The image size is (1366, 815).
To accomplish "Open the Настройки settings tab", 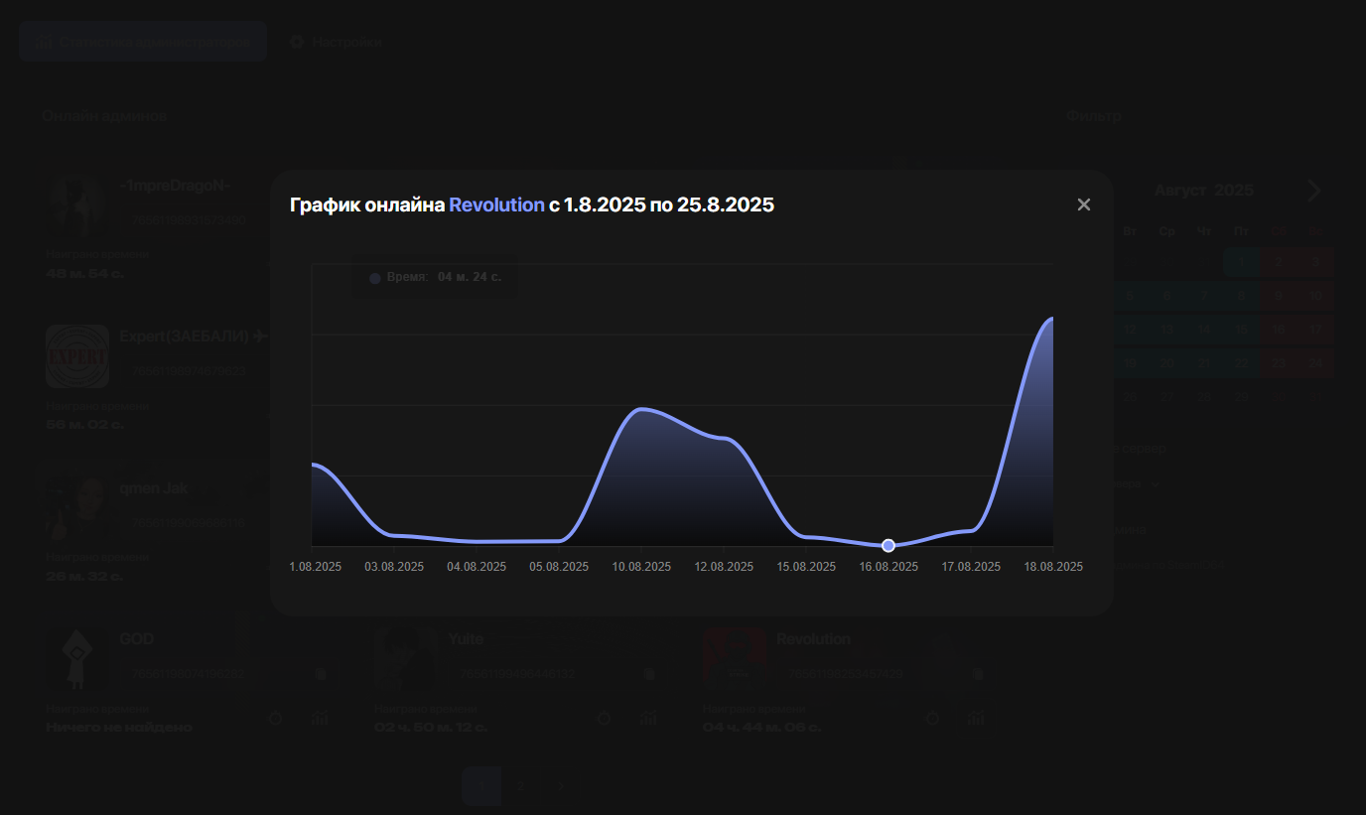I will pyautogui.click(x=336, y=42).
